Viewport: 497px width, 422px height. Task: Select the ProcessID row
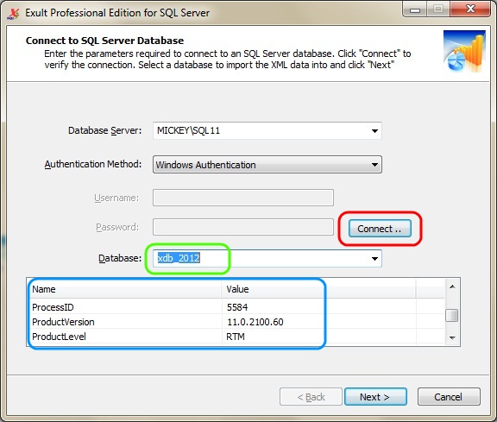[x=236, y=307]
